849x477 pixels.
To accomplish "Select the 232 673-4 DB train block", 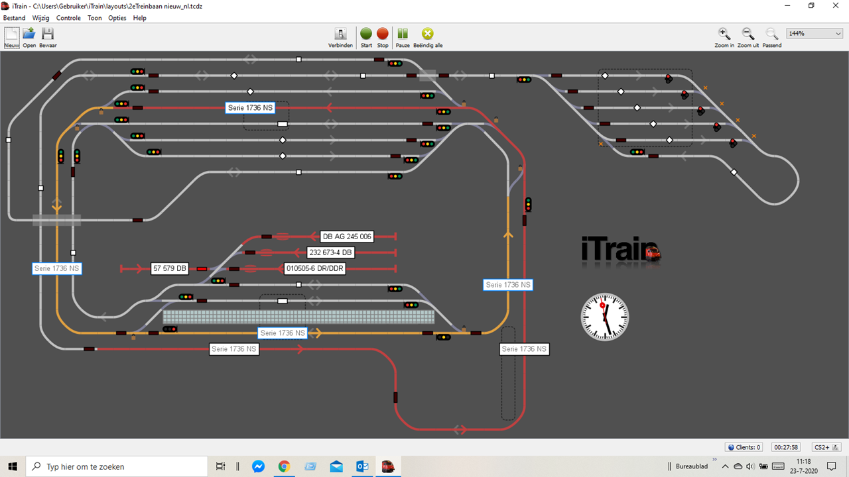I will [330, 252].
